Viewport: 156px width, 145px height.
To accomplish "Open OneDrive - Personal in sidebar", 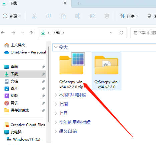I will point(25,52).
